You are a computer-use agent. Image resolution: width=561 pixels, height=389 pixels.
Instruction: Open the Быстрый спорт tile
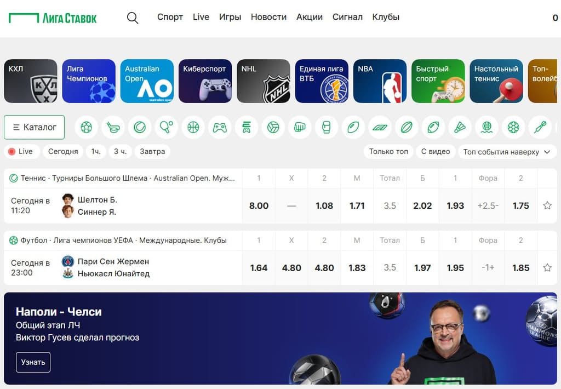click(x=438, y=81)
